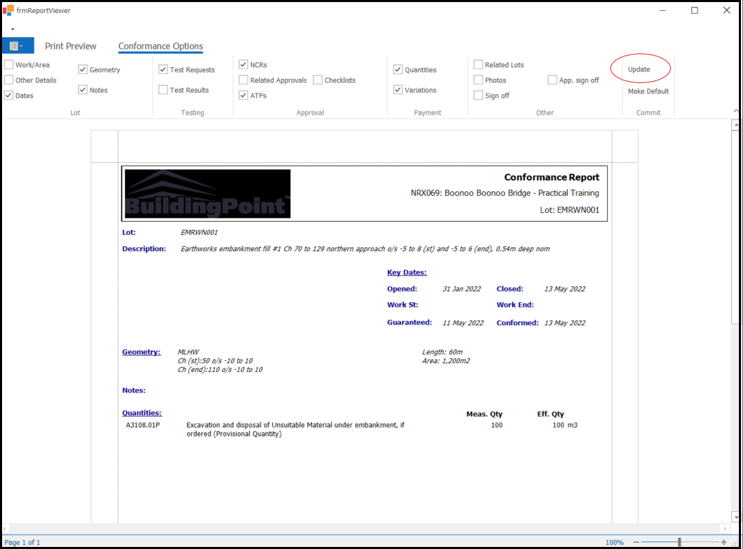Click the frmReportViewer app icon in title bar
The height and width of the screenshot is (549, 743).
click(x=8, y=10)
